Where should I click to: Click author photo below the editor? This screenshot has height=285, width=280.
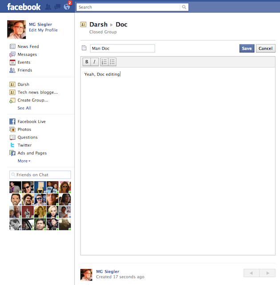(x=86, y=275)
